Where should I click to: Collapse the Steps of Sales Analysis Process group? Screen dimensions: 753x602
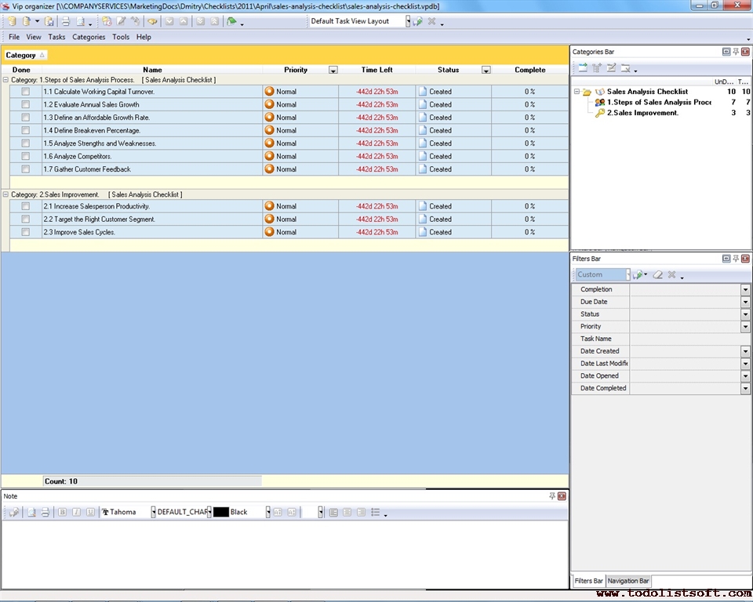6,80
